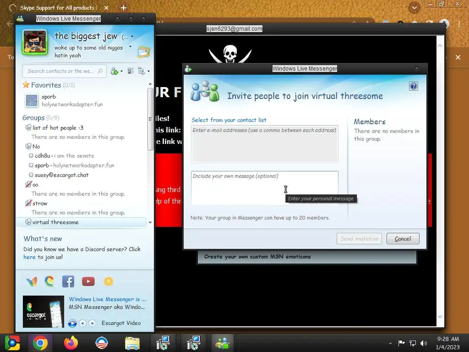Open the Obama-logo app in the taskbar
Screen dimensions: 469x352
pos(101,343)
